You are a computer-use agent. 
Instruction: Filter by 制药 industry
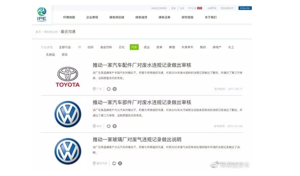point(203,47)
